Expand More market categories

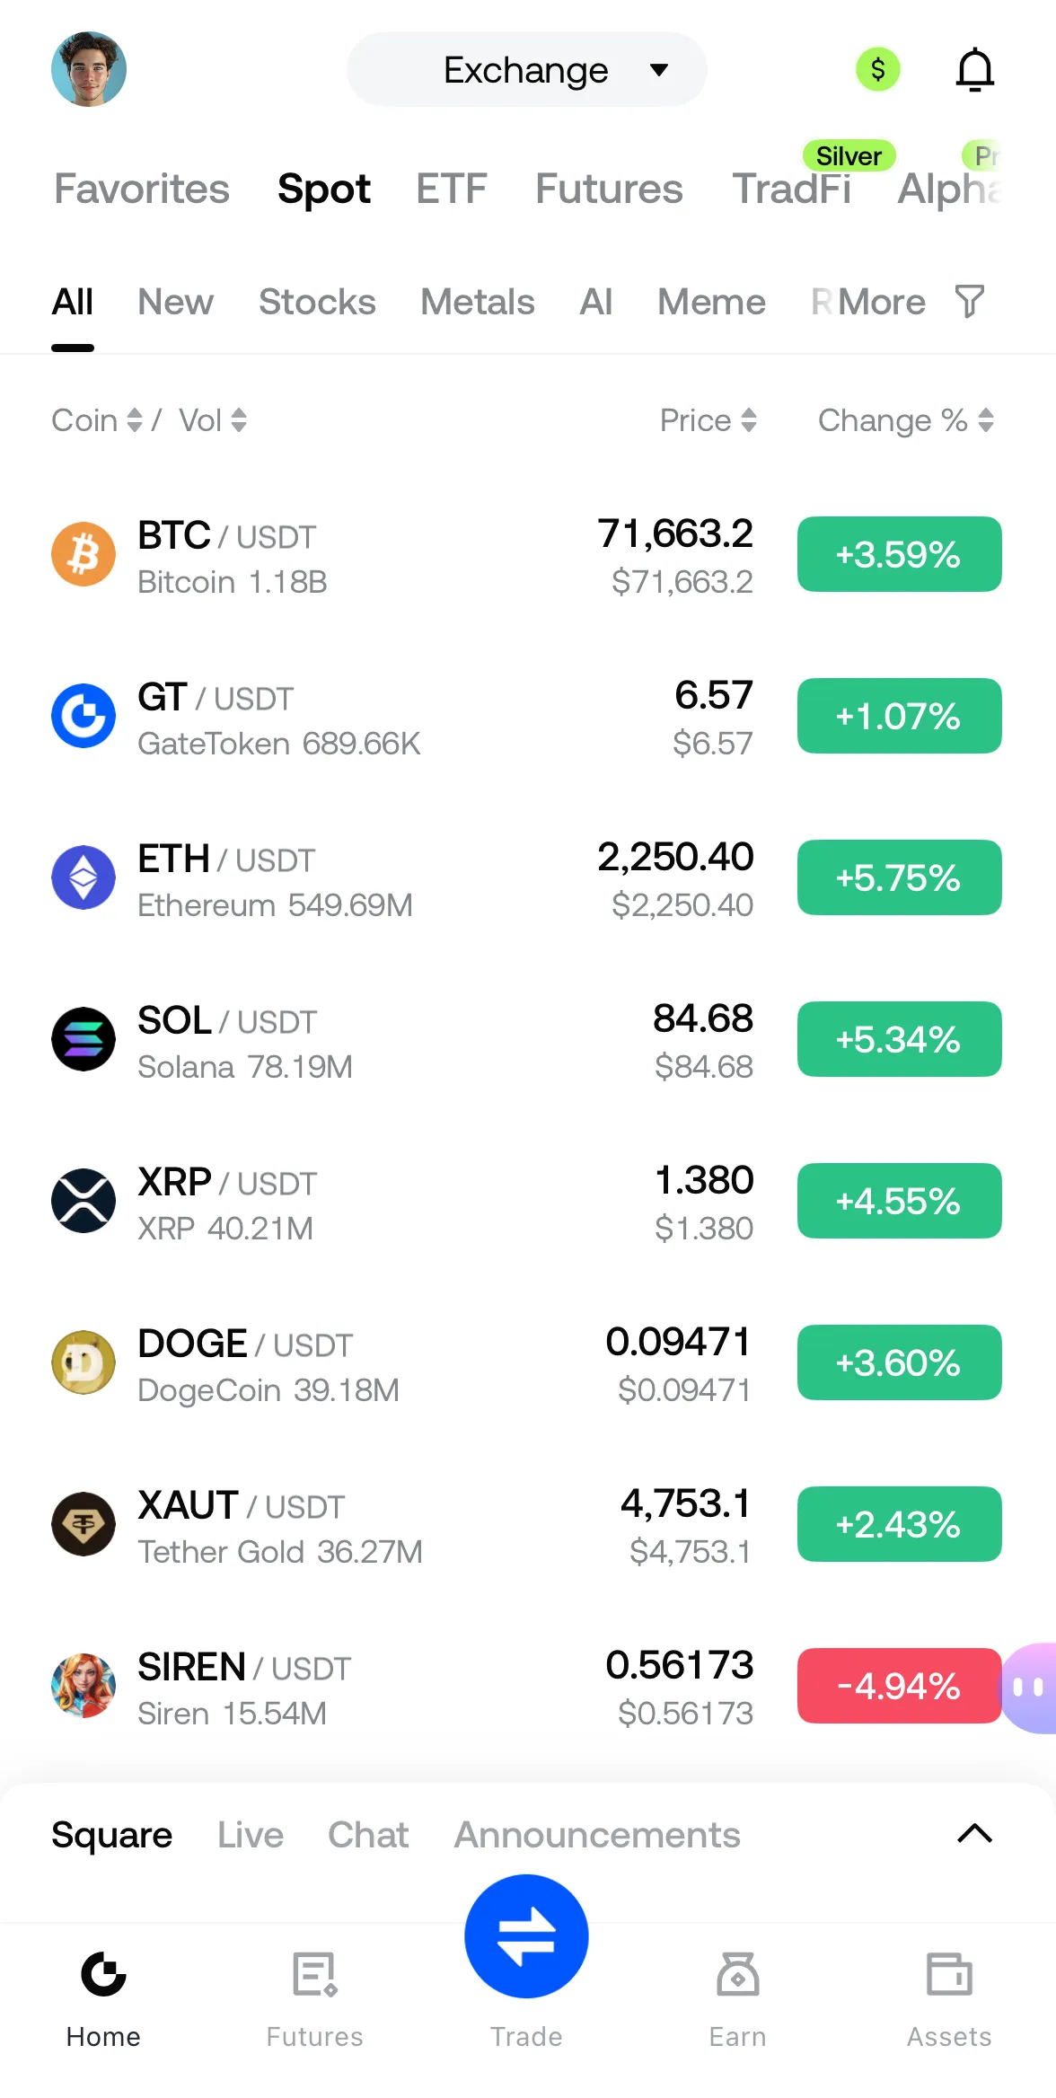click(881, 302)
